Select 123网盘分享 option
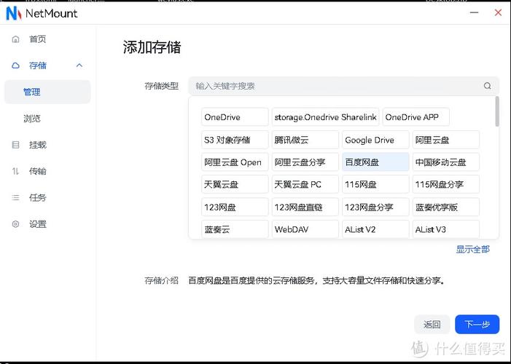The height and width of the screenshot is (364, 511). click(x=375, y=207)
